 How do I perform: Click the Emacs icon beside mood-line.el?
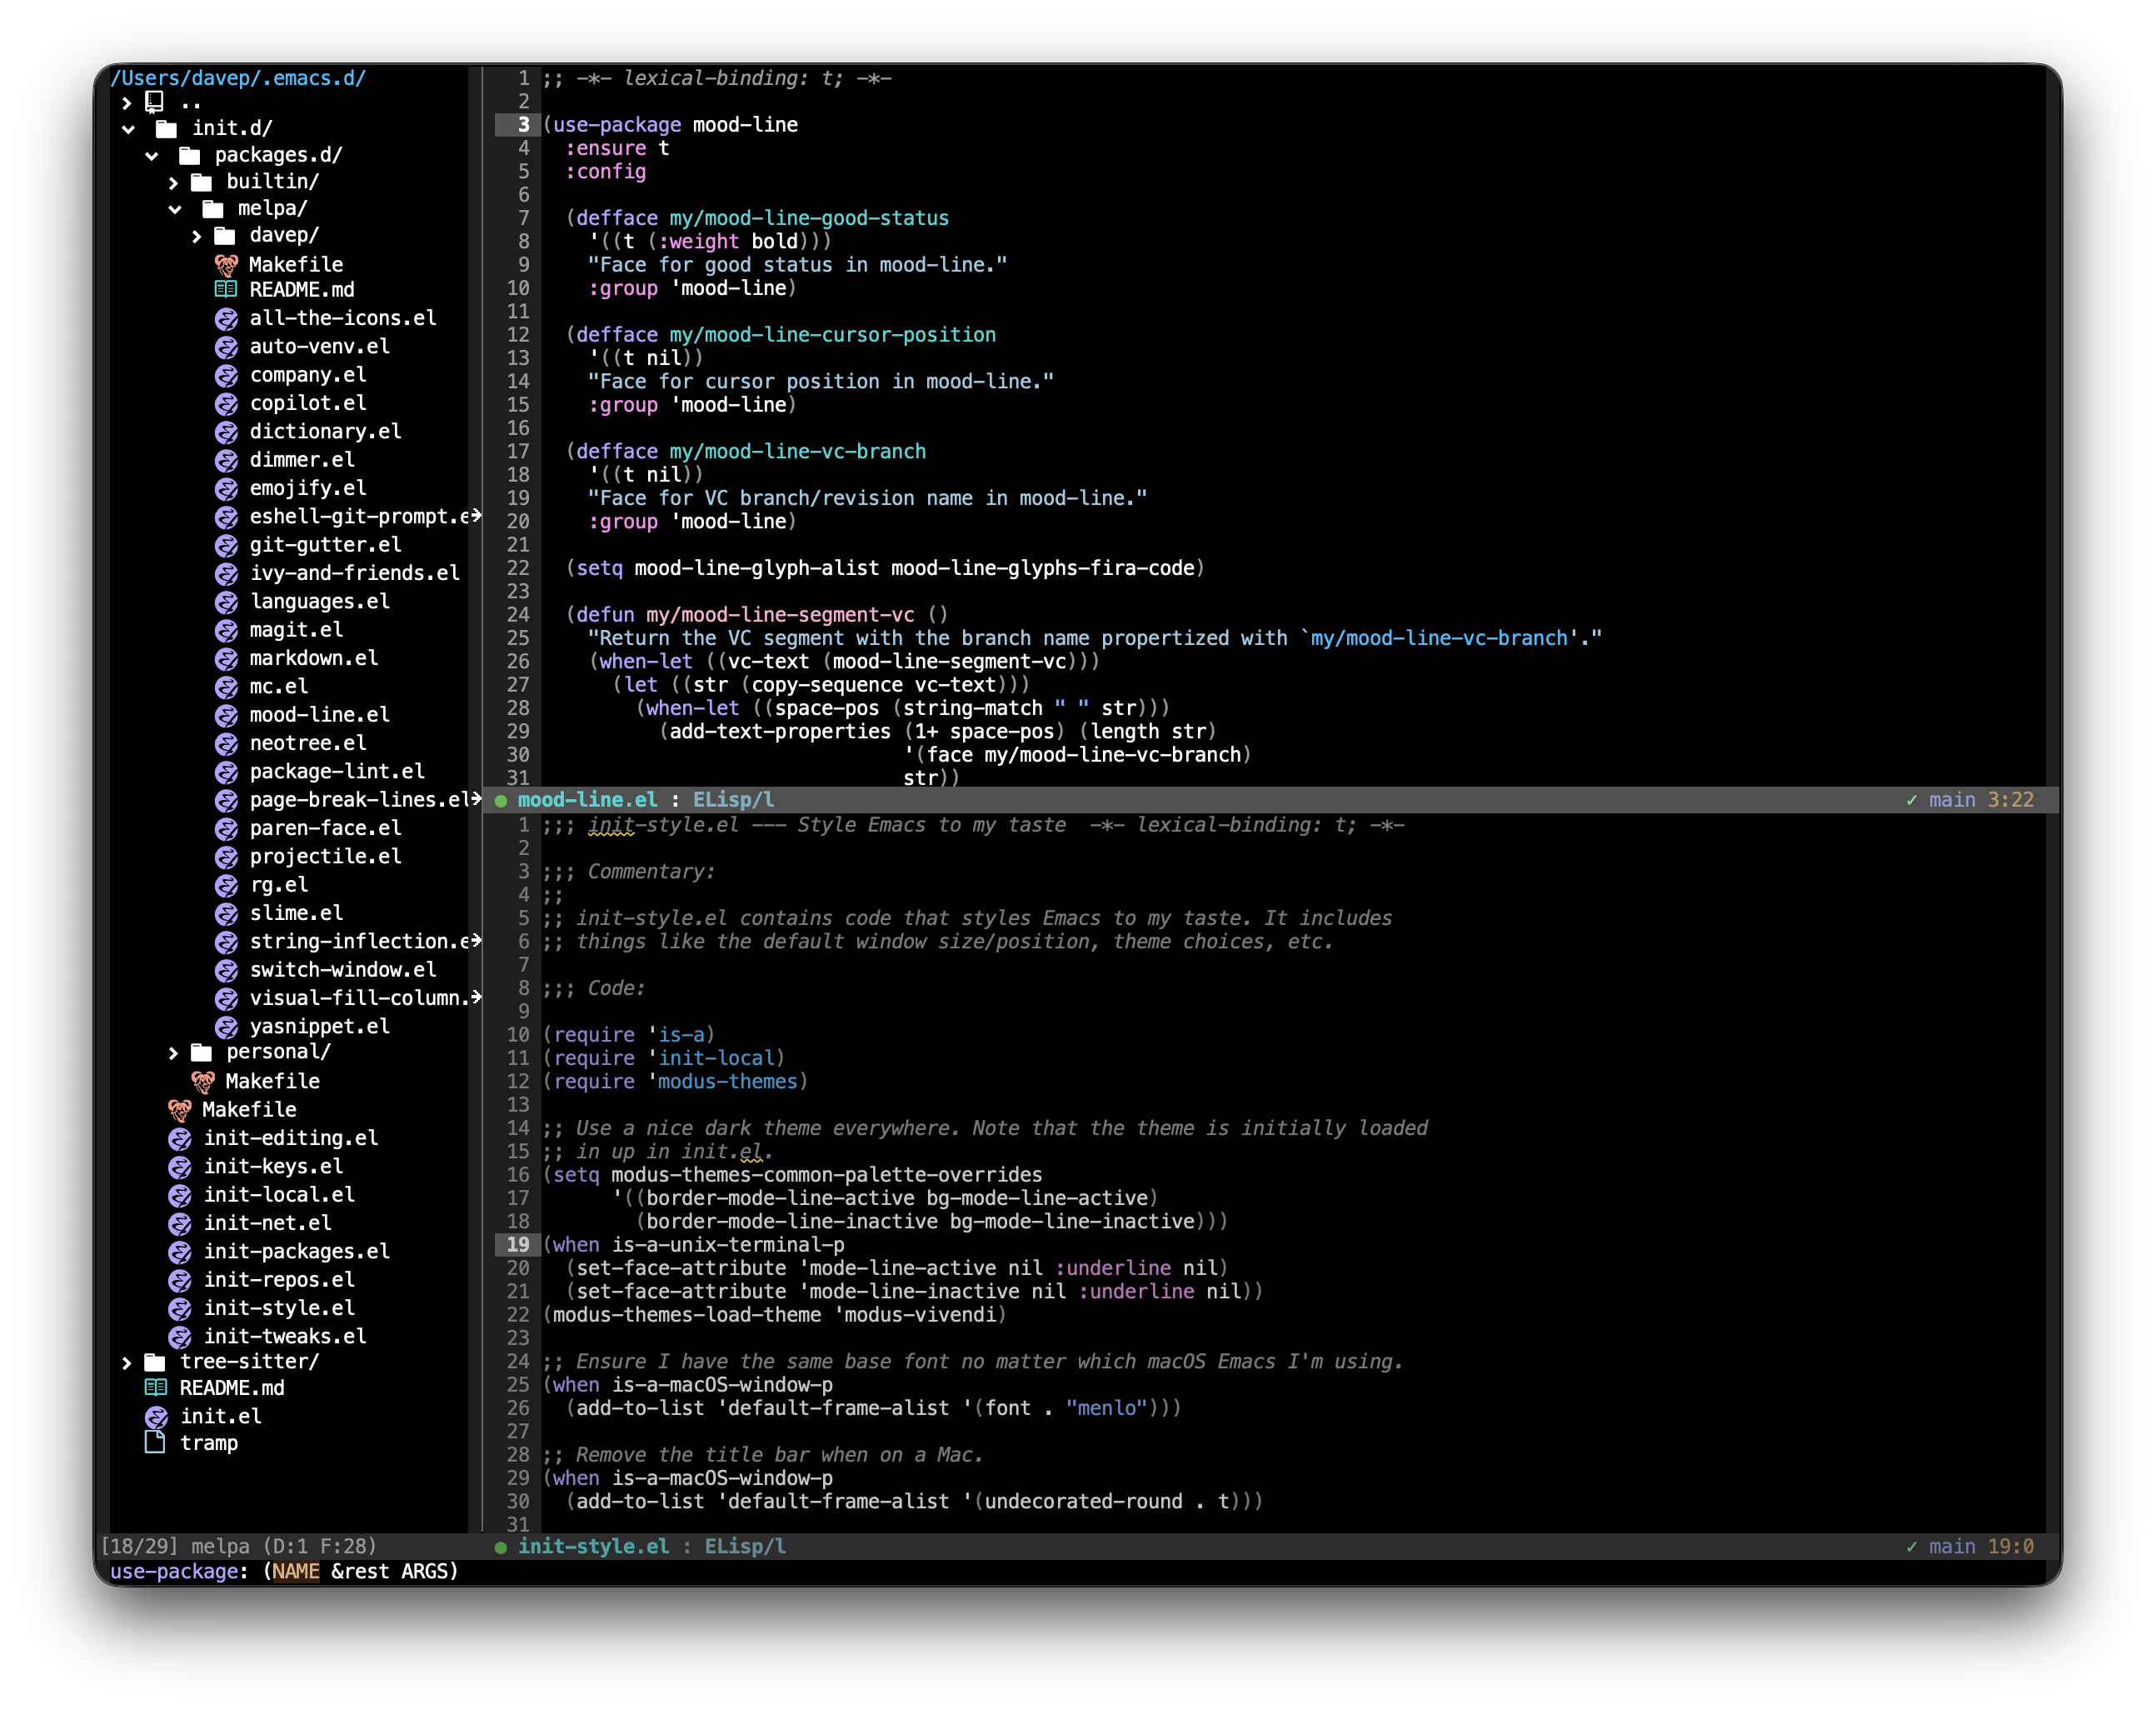[x=227, y=716]
